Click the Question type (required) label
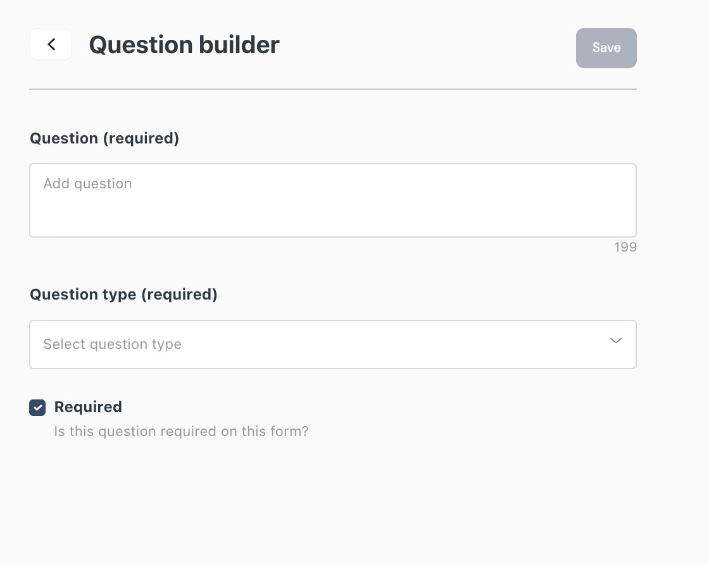 123,295
